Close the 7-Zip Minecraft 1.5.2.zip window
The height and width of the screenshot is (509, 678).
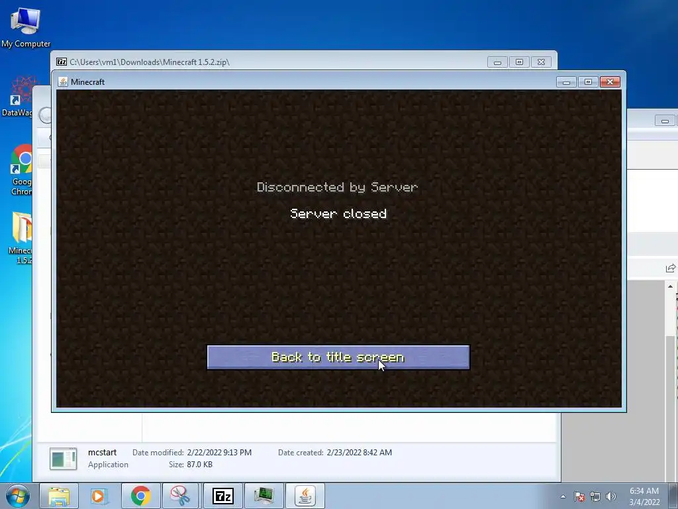(541, 62)
